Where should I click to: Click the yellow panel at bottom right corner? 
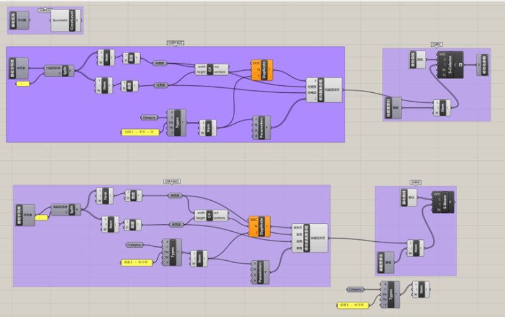(353, 305)
